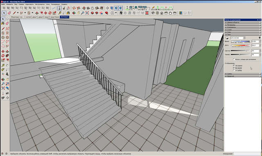Select the Paint Bucket tool in top toolbar

click(68, 13)
